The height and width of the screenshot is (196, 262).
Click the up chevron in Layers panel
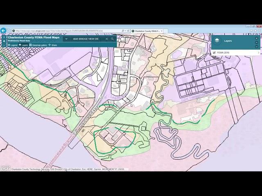coord(257,42)
